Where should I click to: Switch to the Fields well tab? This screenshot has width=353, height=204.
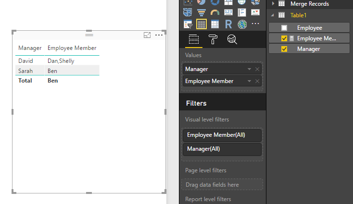194,39
